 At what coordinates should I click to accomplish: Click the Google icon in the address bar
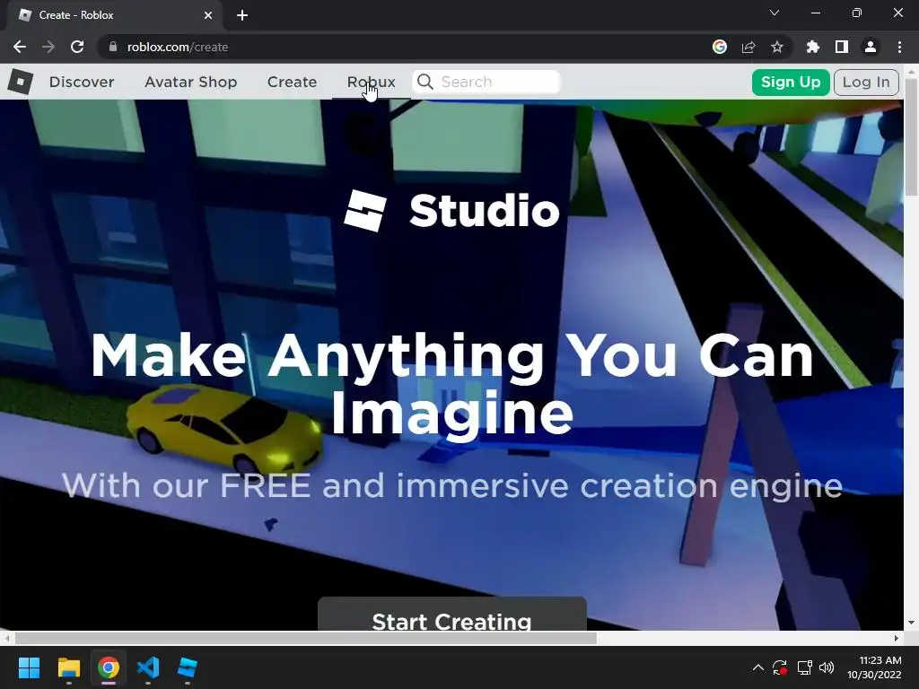(x=720, y=47)
